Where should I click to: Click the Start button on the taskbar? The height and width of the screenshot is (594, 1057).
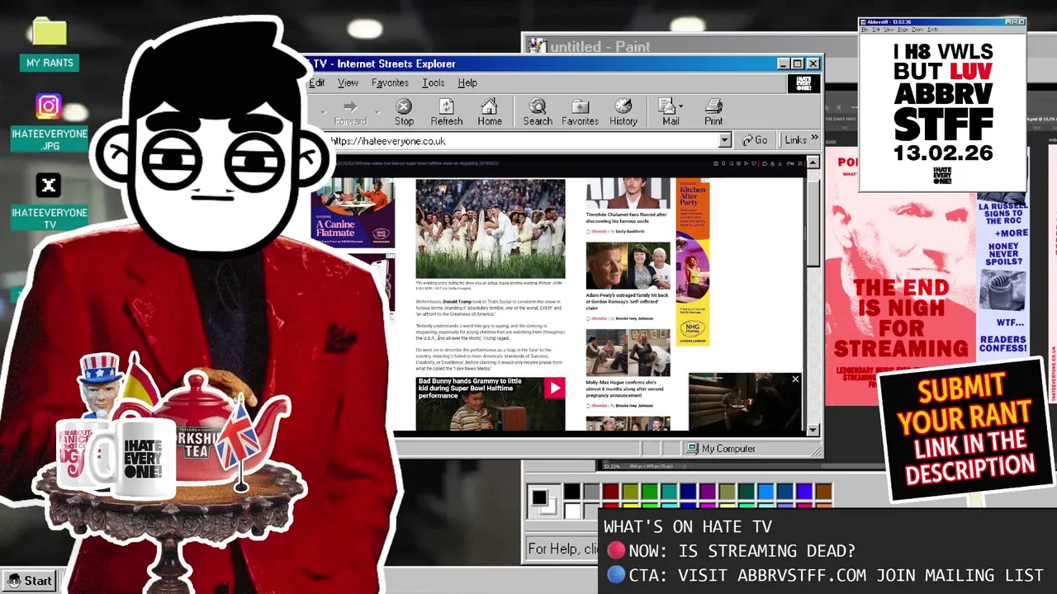[x=30, y=581]
